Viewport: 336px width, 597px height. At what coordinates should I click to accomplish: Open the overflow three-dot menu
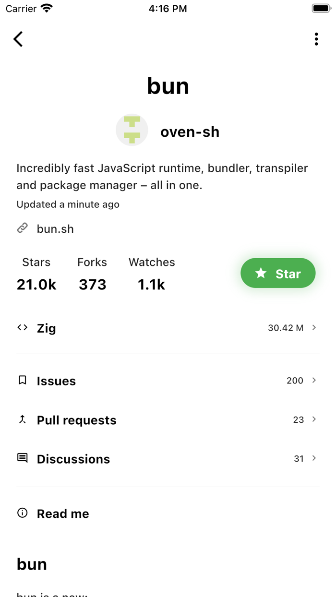(x=316, y=39)
